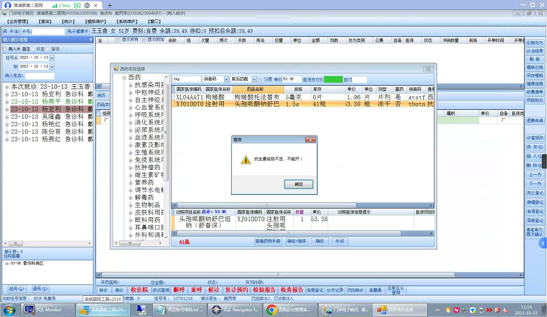
Task: Enable the 显示所有 checkbox
Action: tap(118, 40)
